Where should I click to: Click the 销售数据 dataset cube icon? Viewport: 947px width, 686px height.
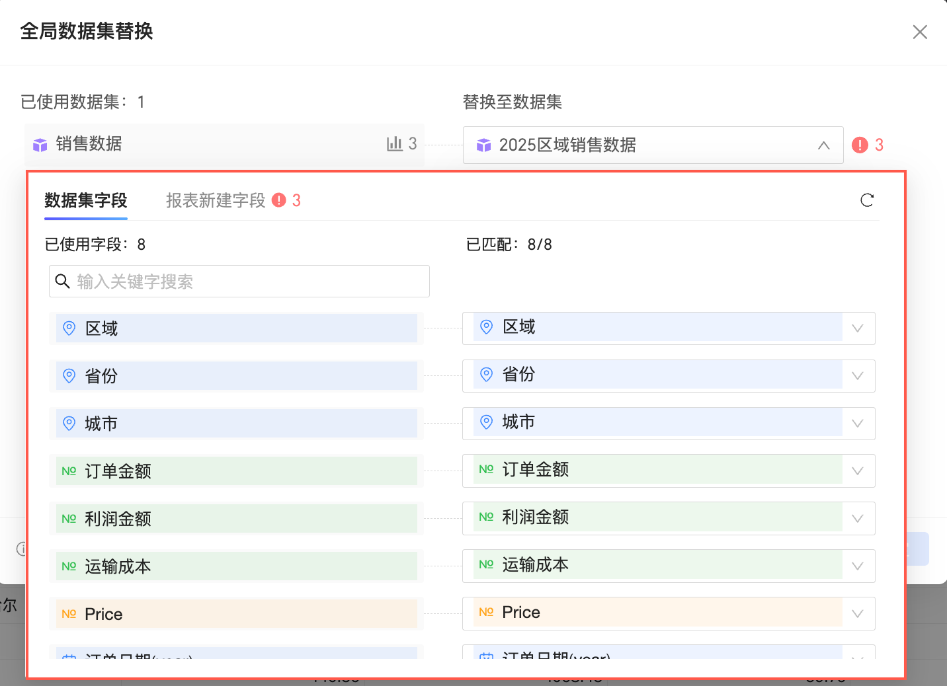coord(40,145)
